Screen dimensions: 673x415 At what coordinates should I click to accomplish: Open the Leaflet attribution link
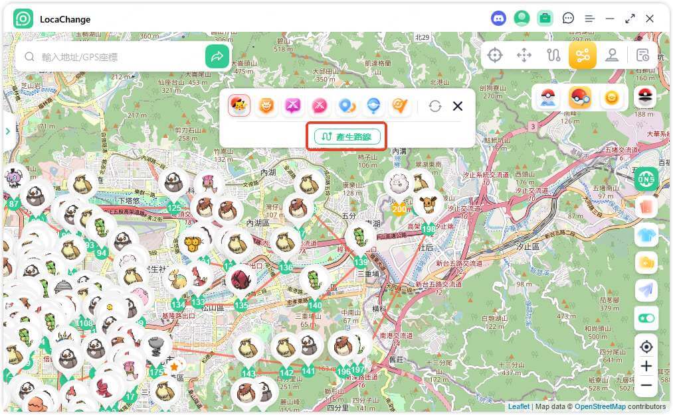[518, 406]
